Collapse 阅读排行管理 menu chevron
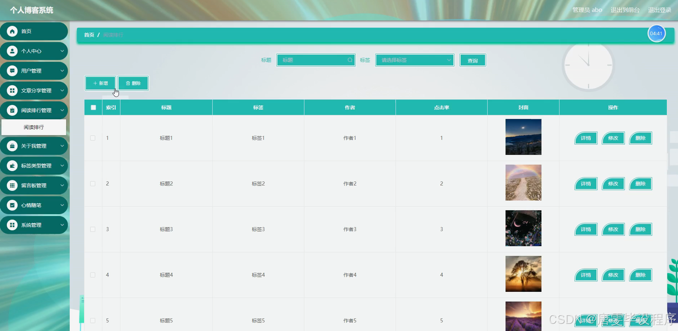The width and height of the screenshot is (678, 331). (62, 110)
